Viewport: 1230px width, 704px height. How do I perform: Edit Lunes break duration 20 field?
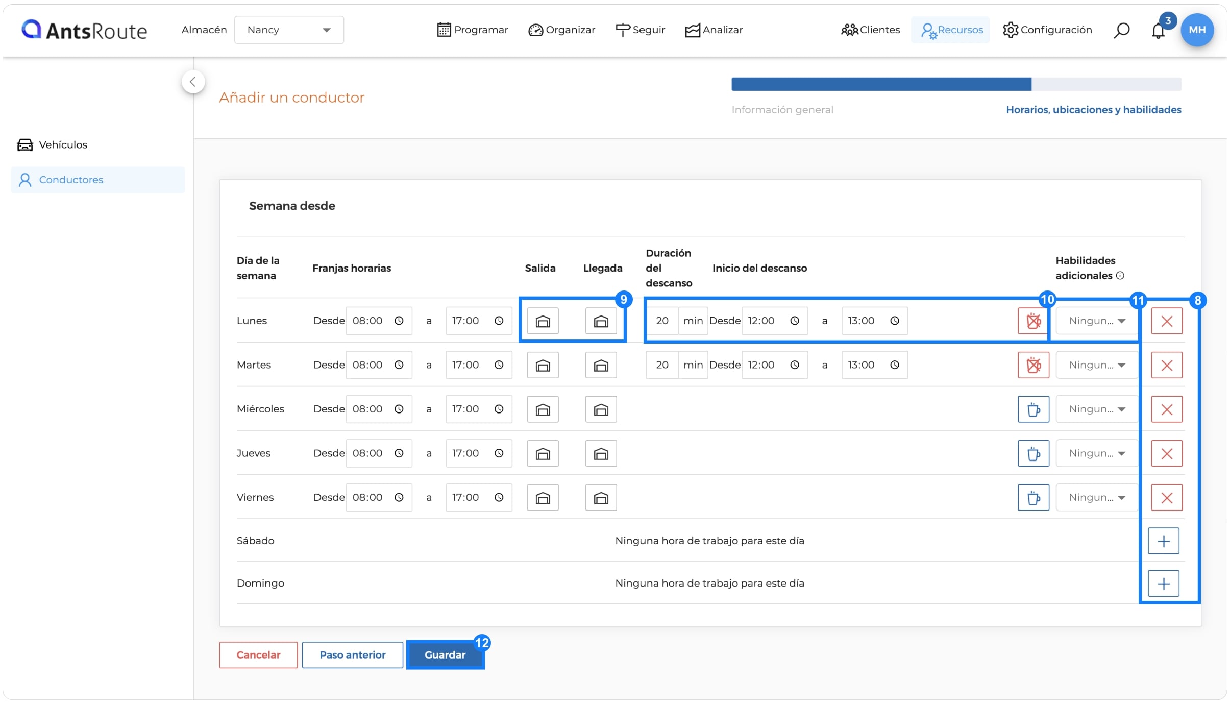pyautogui.click(x=662, y=321)
